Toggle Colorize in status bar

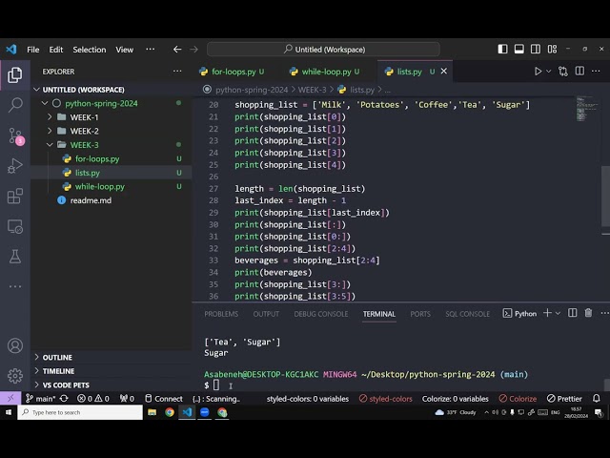[x=518, y=399]
